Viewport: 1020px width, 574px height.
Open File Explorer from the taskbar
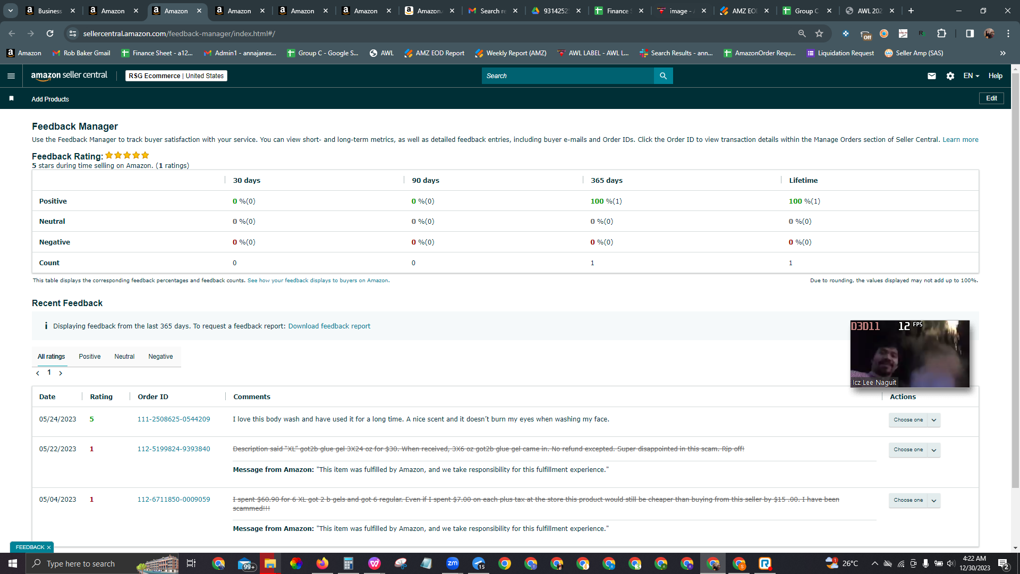coord(270,563)
